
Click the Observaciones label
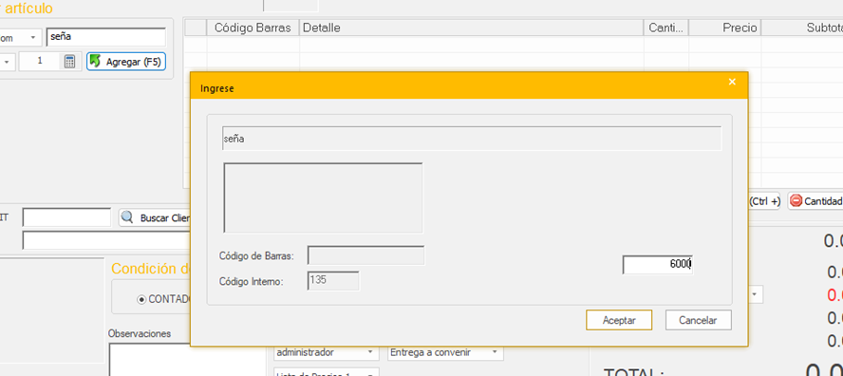tap(140, 333)
